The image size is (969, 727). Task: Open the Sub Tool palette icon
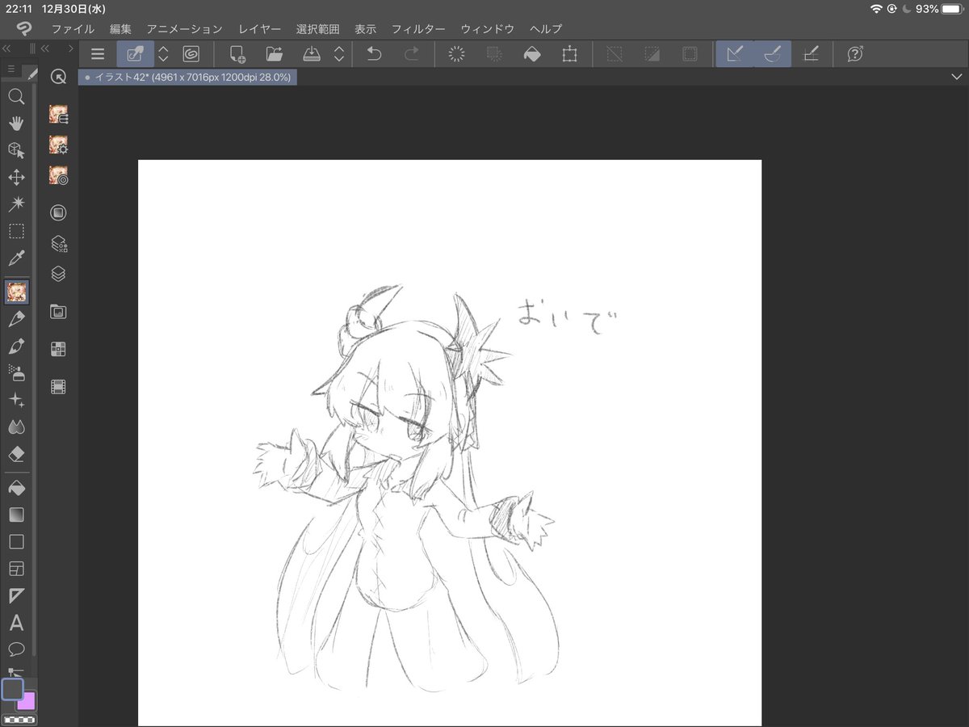[58, 114]
